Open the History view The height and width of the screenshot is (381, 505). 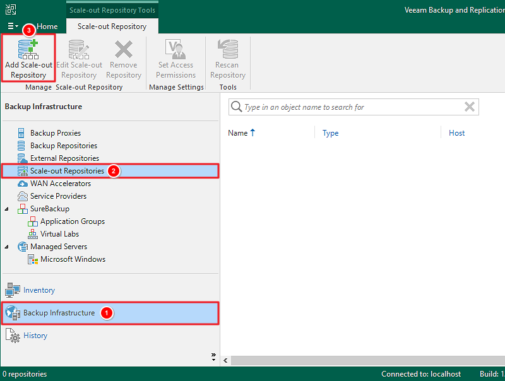point(35,335)
